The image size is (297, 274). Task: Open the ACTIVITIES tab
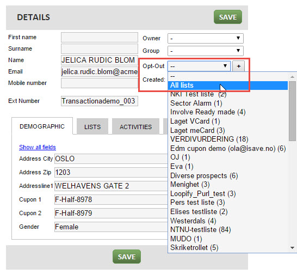tap(135, 127)
